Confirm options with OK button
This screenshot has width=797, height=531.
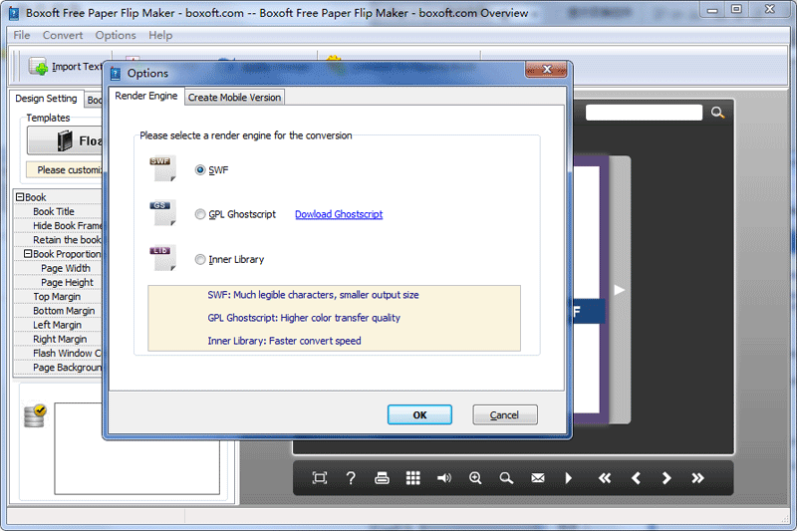click(x=419, y=414)
